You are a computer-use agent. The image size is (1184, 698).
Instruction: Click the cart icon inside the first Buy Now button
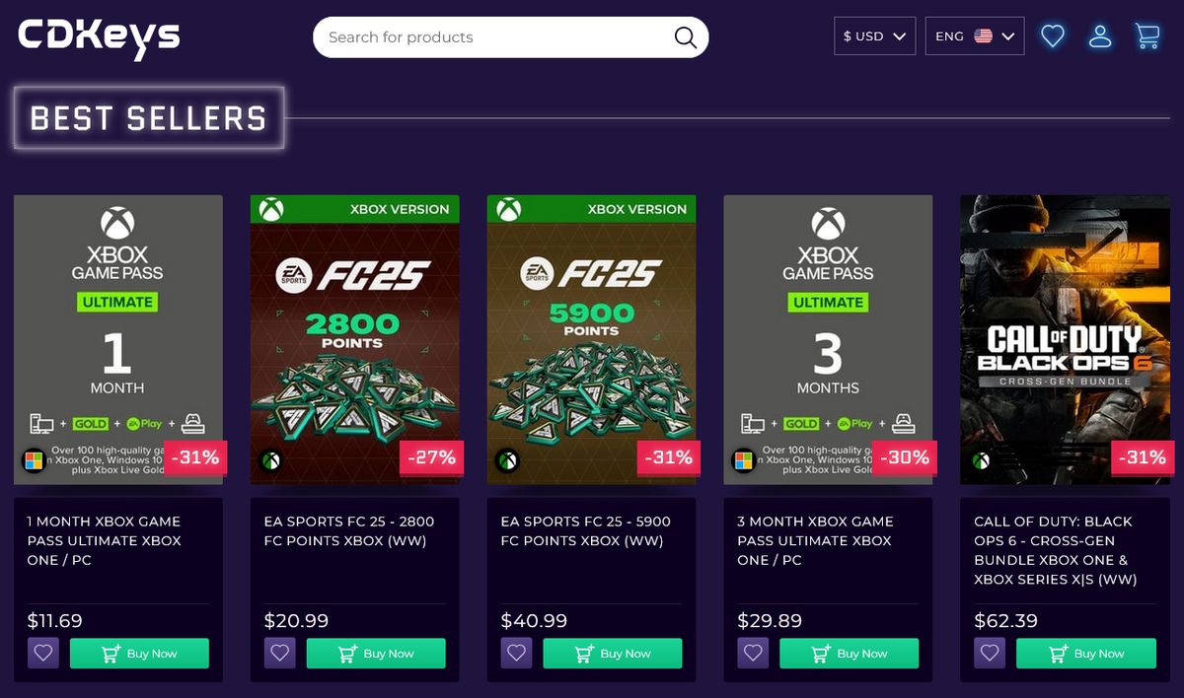pos(112,652)
